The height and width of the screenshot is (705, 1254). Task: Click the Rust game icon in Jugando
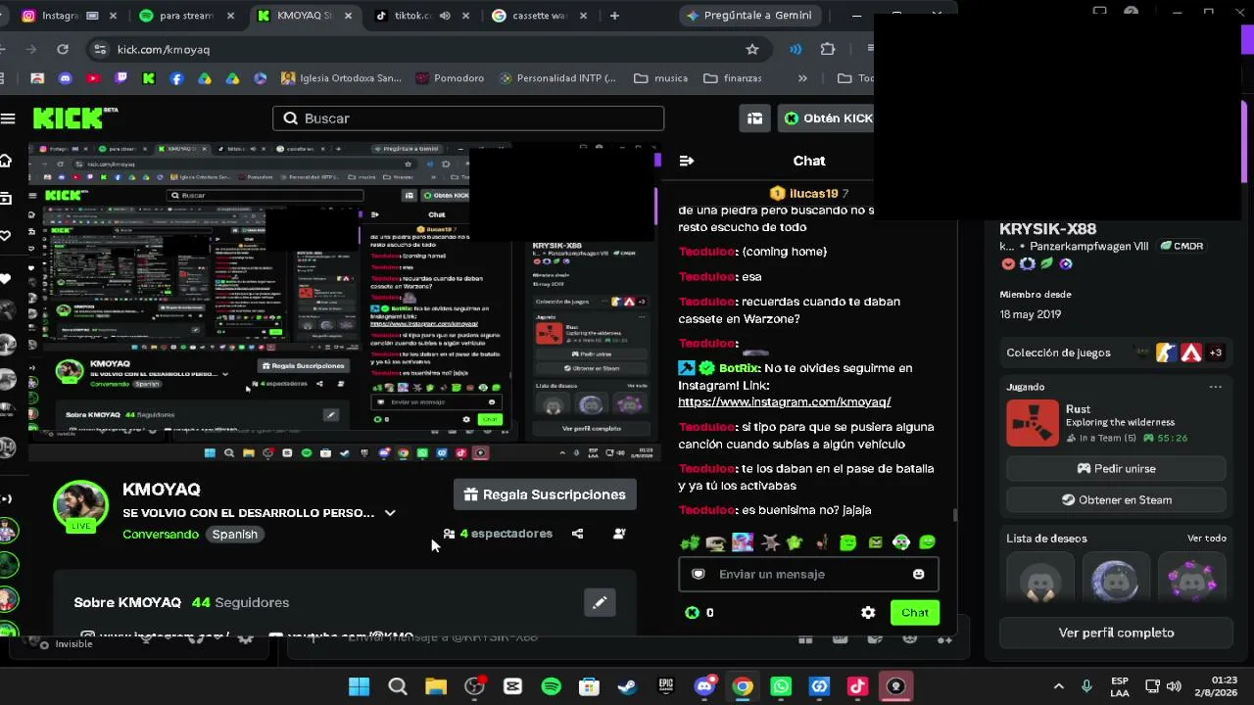[1033, 423]
